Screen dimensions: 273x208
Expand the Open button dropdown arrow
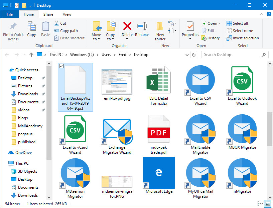tap(220, 23)
